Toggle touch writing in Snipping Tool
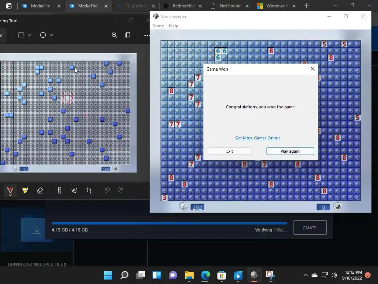 [x=74, y=190]
